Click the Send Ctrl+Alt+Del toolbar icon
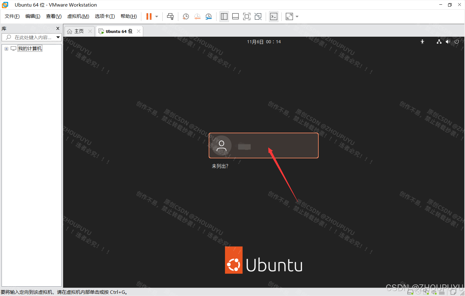This screenshot has height=296, width=465. [x=170, y=17]
